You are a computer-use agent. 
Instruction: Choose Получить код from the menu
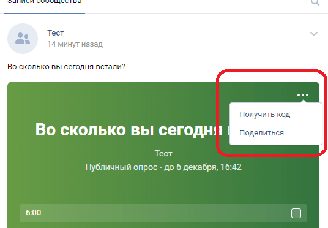click(264, 115)
